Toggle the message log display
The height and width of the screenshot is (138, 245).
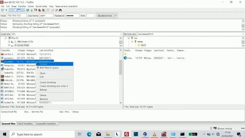pos(11,10)
